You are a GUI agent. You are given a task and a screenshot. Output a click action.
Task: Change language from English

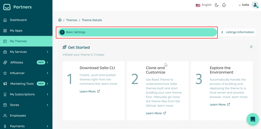204,5
